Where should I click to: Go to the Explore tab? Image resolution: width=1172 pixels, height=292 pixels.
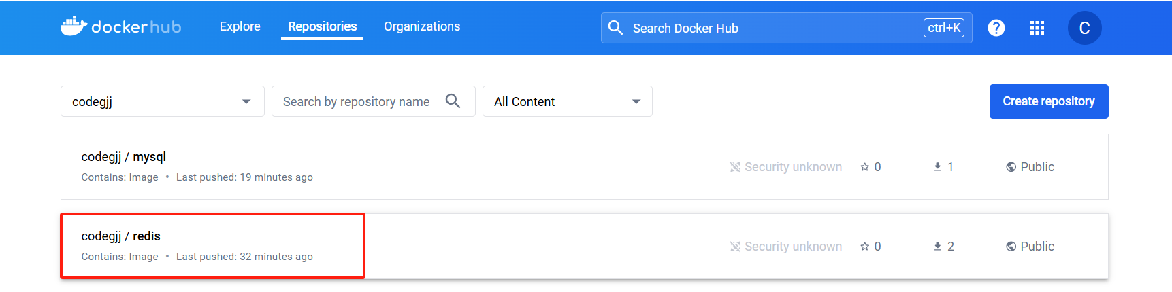240,26
